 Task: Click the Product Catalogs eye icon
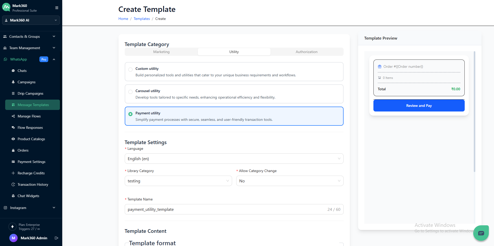[x=13, y=139]
